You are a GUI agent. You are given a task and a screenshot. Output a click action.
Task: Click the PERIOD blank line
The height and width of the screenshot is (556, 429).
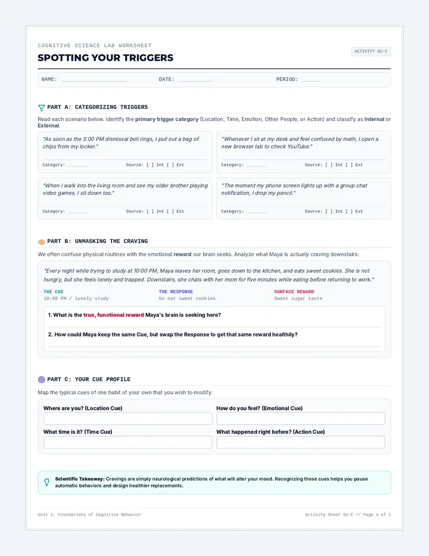311,81
